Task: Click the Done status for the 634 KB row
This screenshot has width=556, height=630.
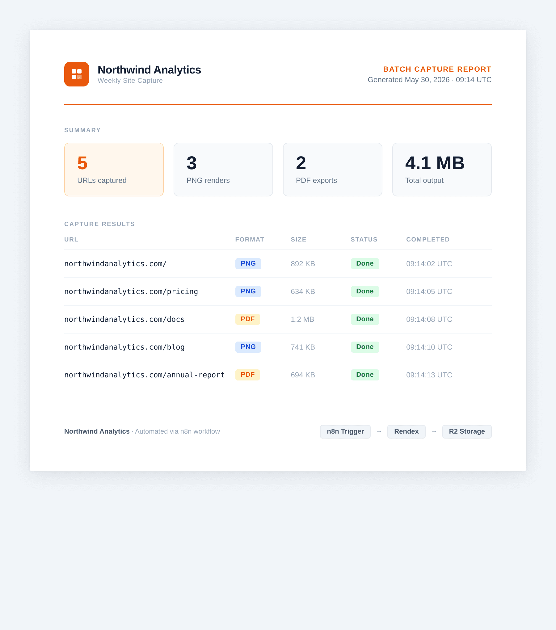Action: pyautogui.click(x=365, y=292)
